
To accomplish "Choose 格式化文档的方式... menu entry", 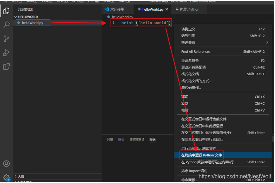I will pyautogui.click(x=223, y=81).
